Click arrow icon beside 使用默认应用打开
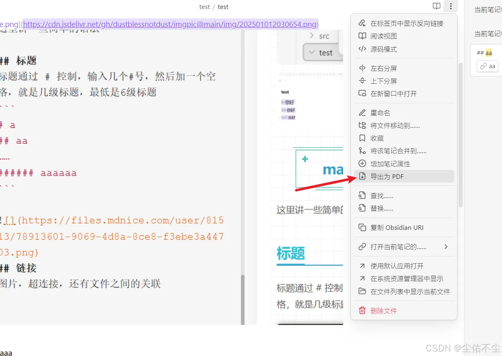The width and height of the screenshot is (502, 356). 362,266
